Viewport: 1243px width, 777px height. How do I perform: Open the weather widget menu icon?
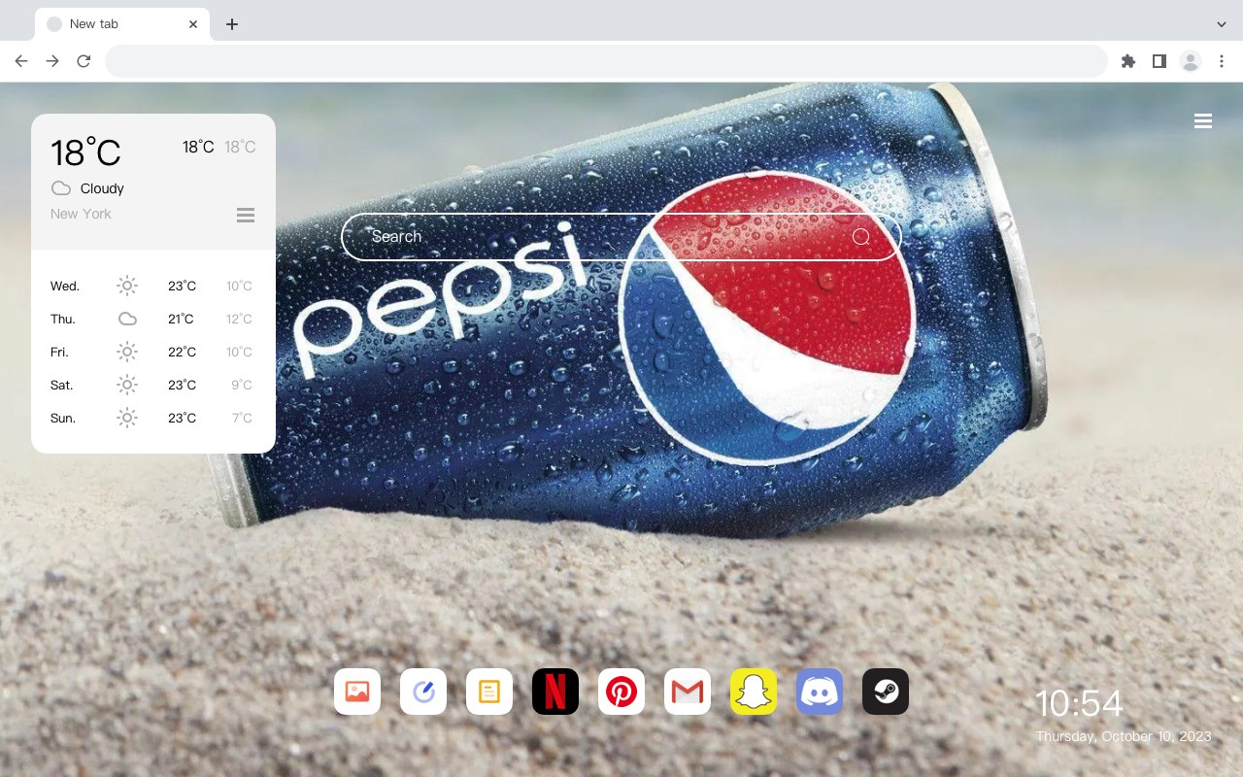click(x=246, y=215)
